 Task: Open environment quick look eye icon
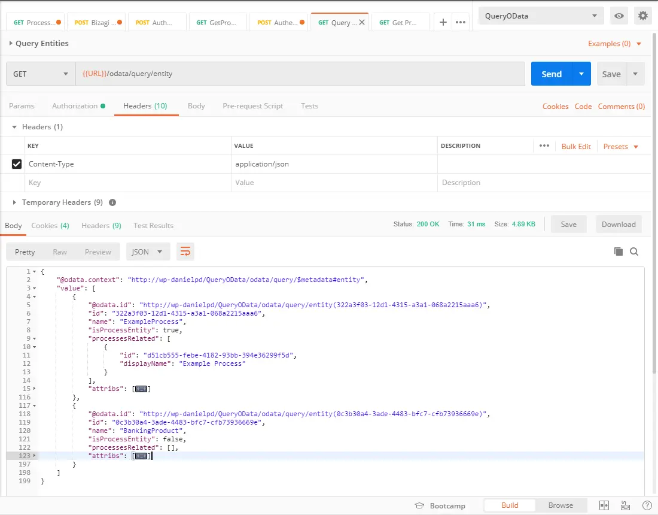[x=619, y=16]
